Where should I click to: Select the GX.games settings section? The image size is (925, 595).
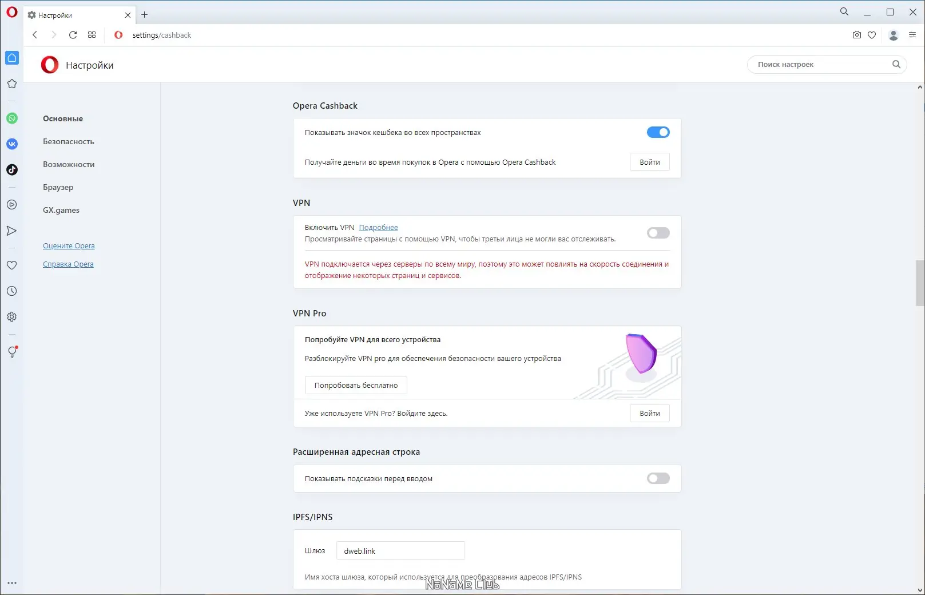tap(61, 210)
